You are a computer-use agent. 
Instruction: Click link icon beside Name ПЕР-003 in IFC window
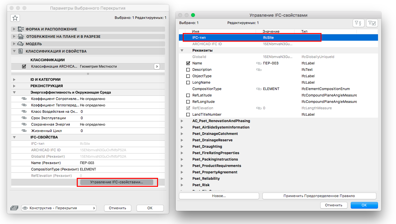coord(259,63)
